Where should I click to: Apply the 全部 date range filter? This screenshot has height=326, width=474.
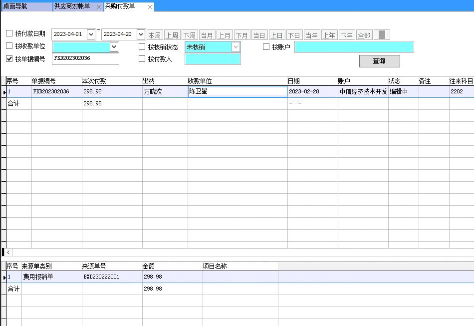363,34
